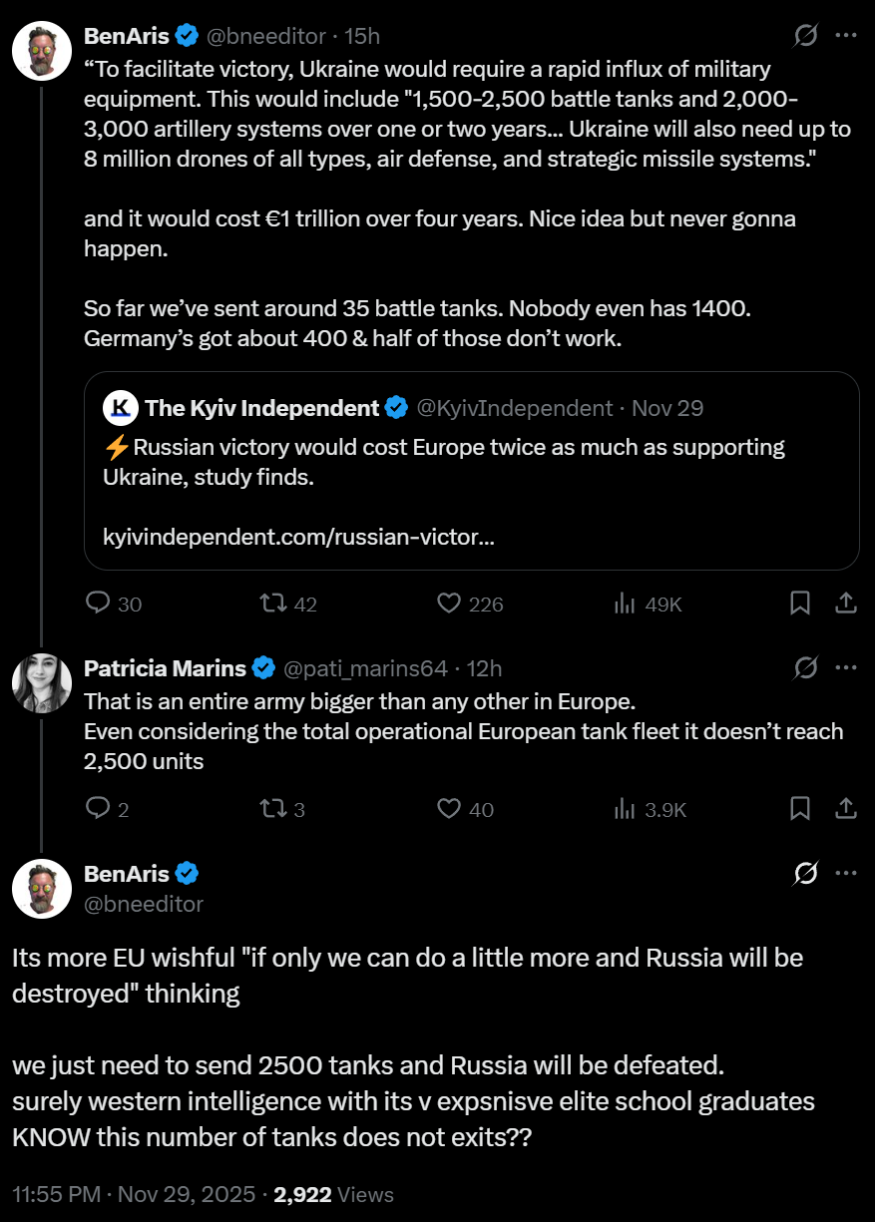Bookmark Patricia Marins's reply
Viewport: 875px width, 1222px height.
click(x=799, y=809)
